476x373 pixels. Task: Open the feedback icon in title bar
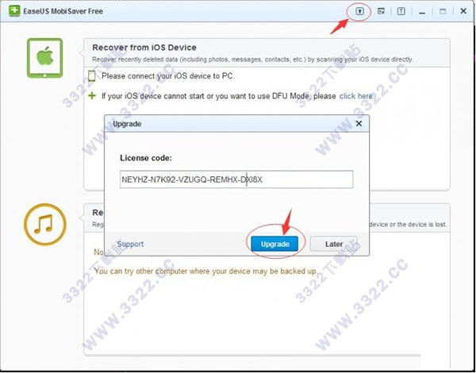click(381, 12)
